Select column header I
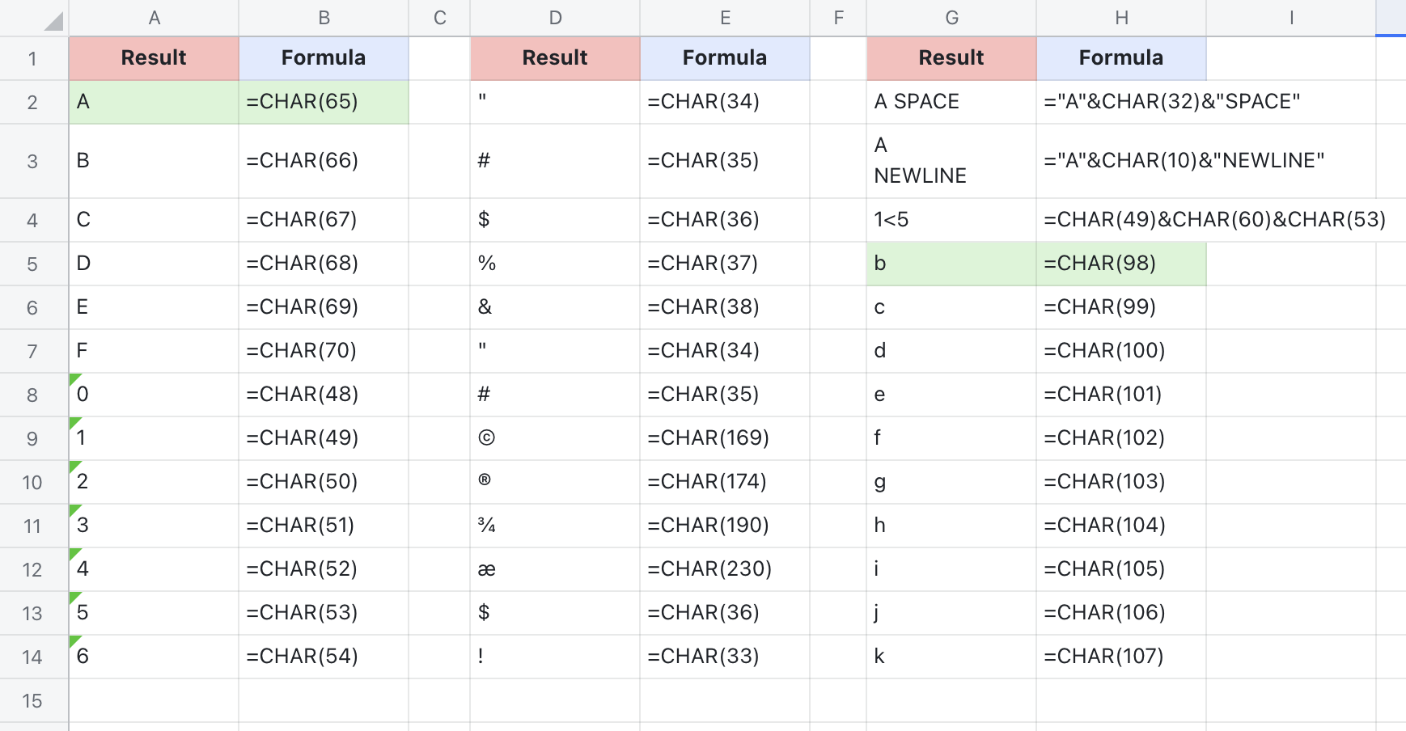The height and width of the screenshot is (731, 1406). coord(1291,16)
